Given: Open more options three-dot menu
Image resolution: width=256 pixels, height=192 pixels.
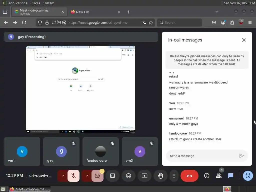Looking at the screenshot, I should click(174, 176).
